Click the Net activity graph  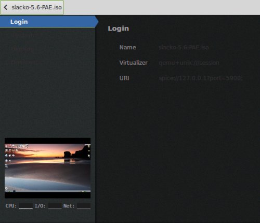click(x=84, y=206)
